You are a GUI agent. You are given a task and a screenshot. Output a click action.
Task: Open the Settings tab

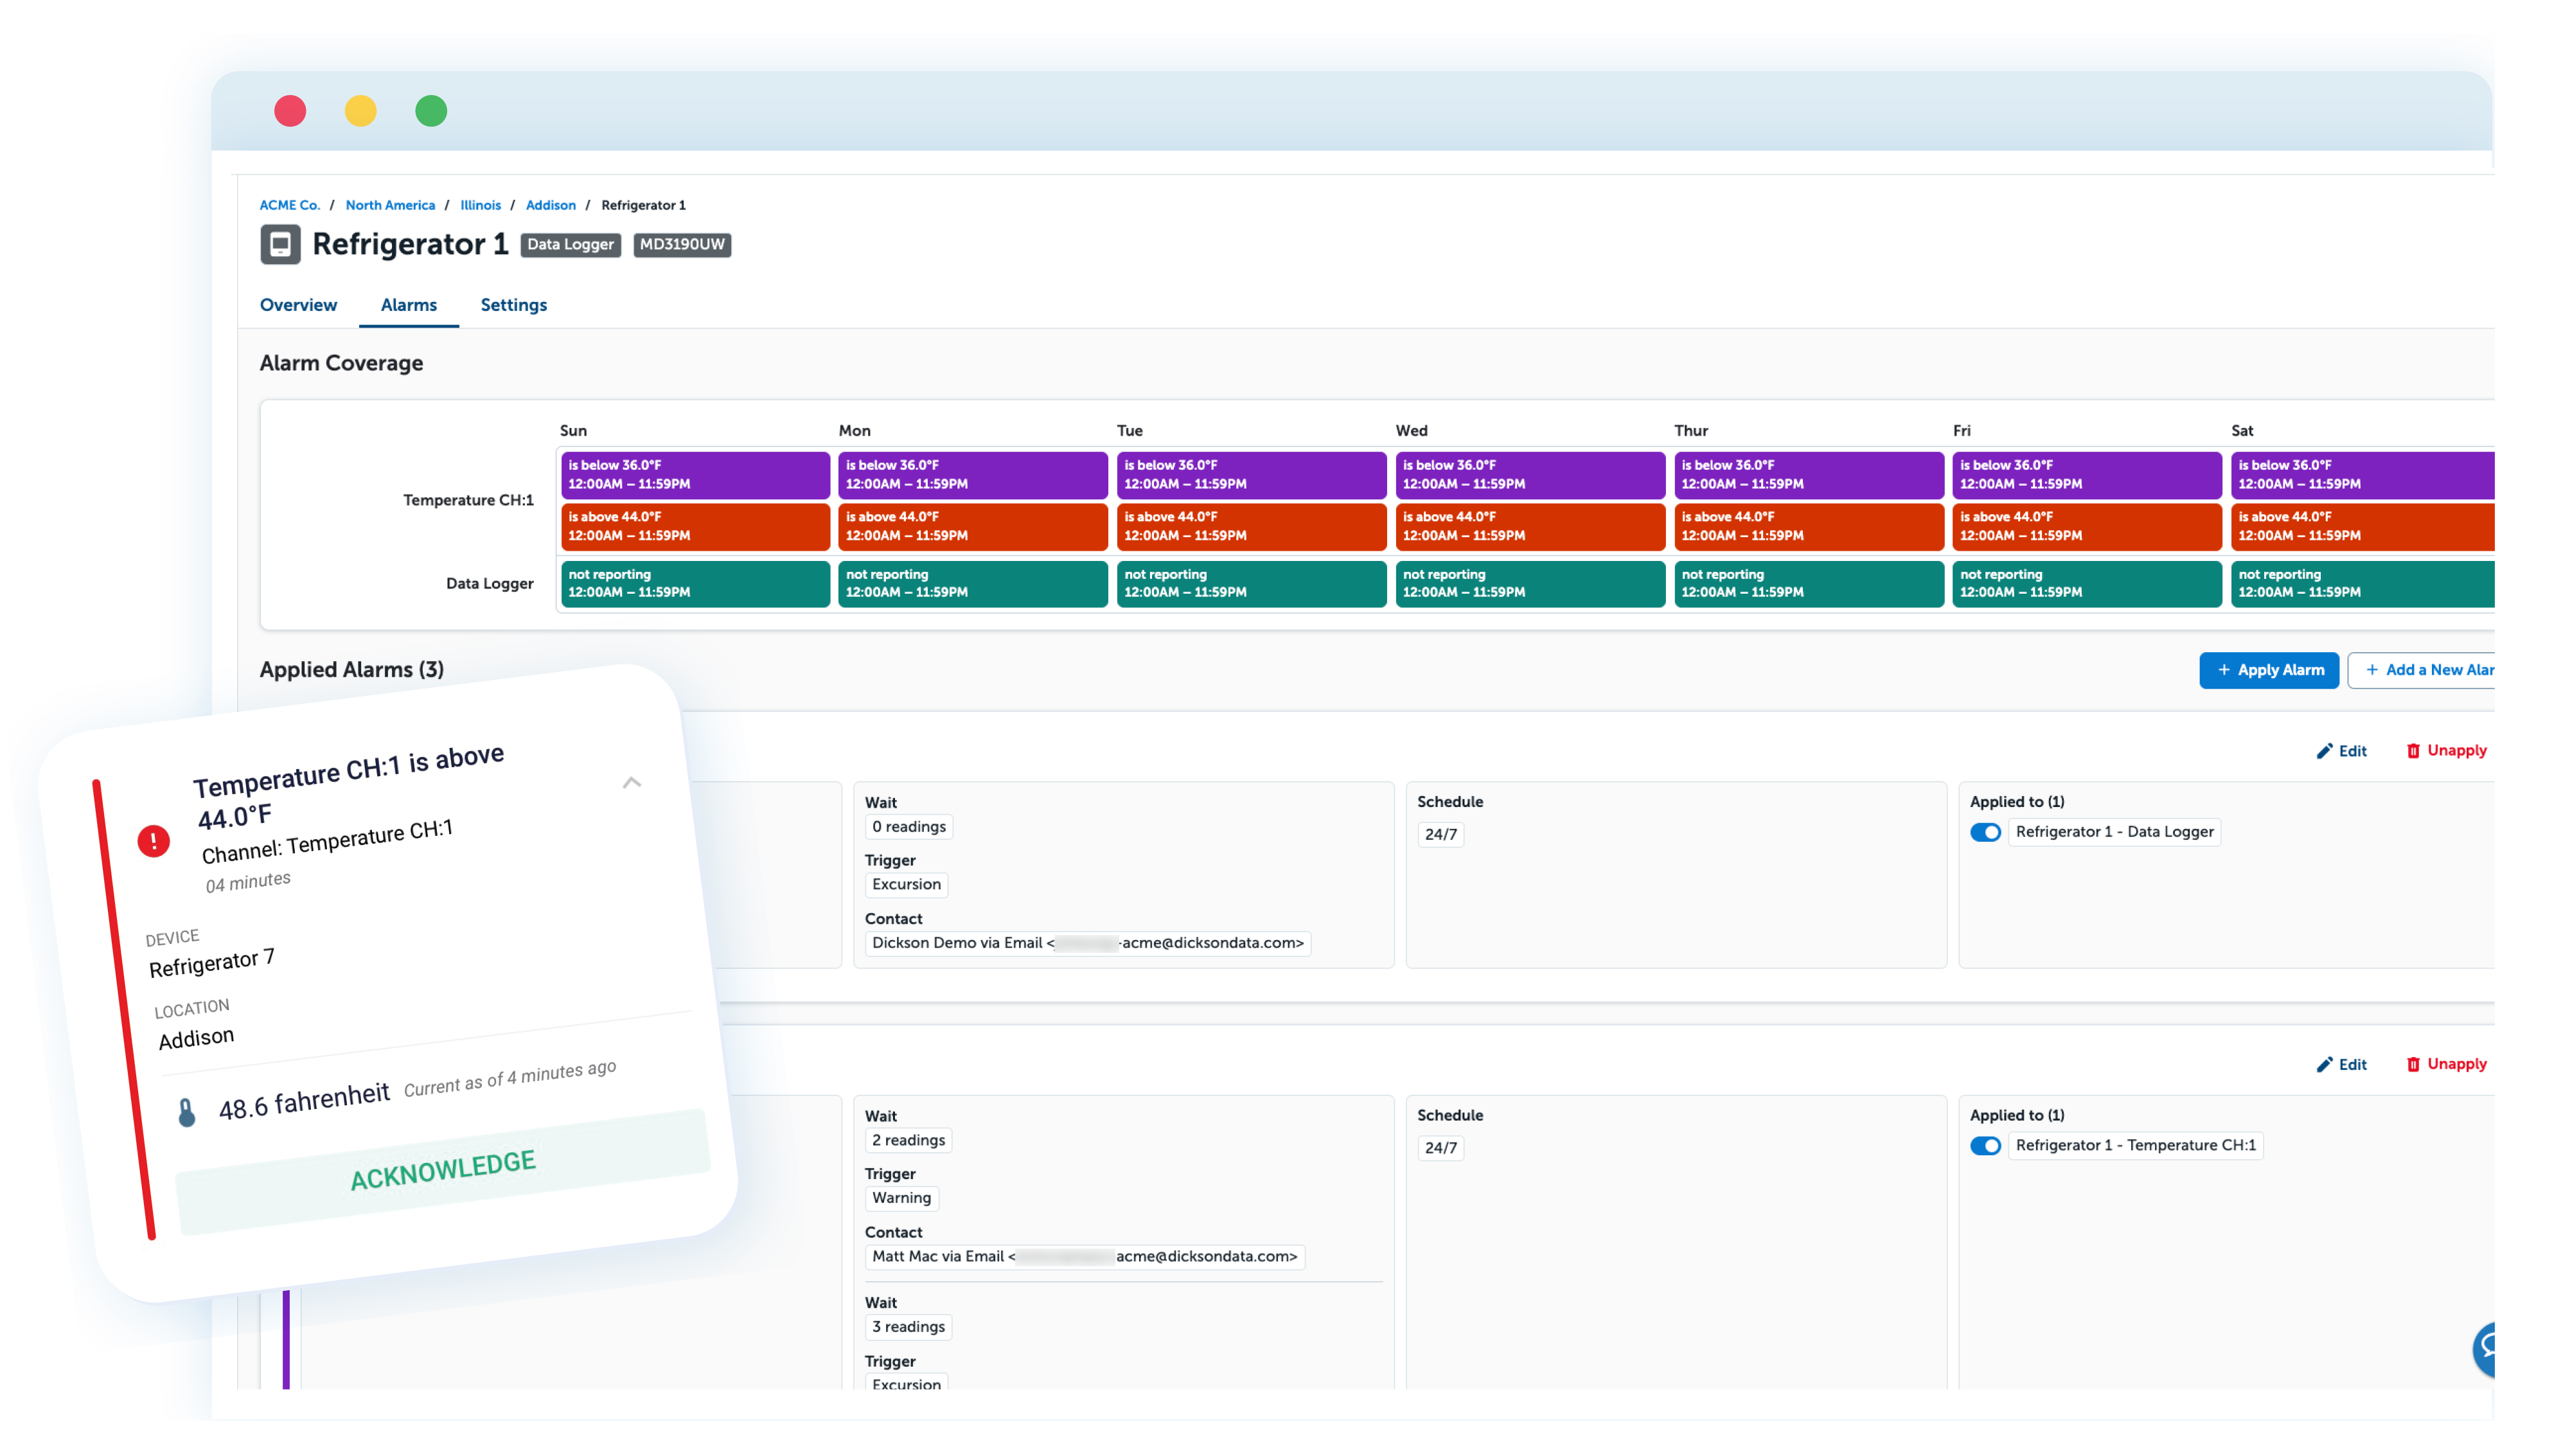click(513, 305)
